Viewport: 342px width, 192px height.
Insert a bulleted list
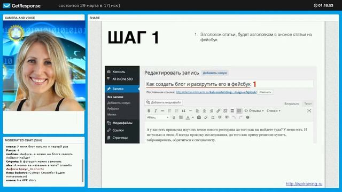click(x=169, y=111)
